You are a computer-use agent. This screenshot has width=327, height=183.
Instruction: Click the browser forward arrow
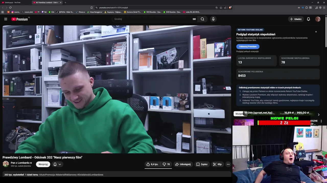(x=6, y=8)
